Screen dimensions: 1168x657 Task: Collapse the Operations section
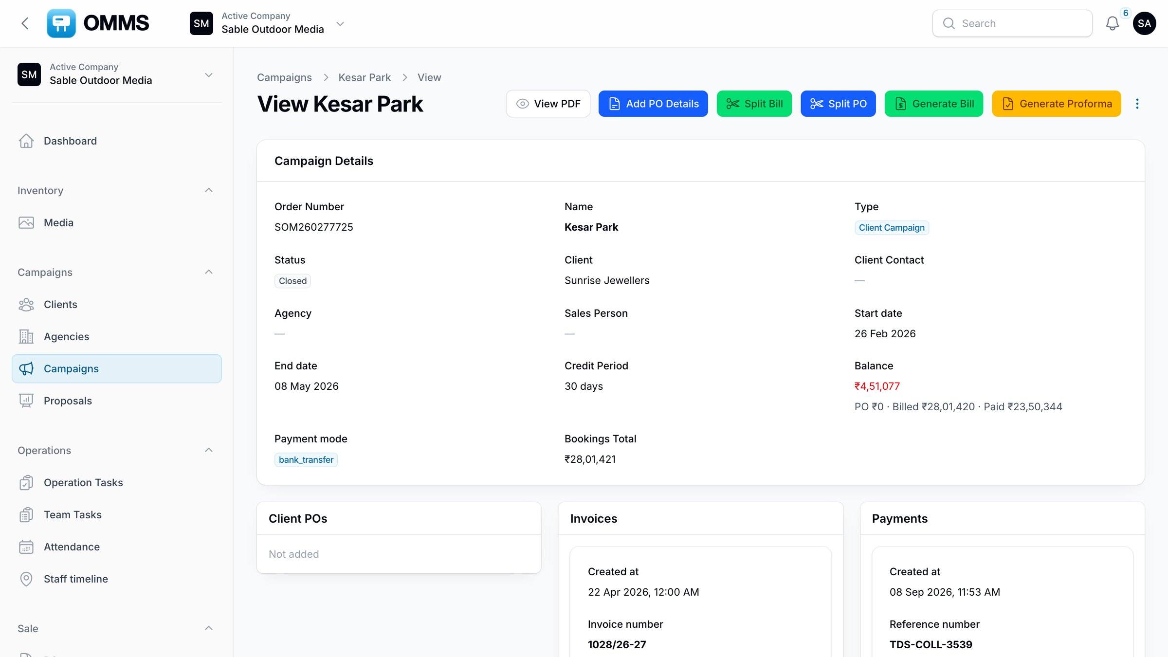(209, 450)
